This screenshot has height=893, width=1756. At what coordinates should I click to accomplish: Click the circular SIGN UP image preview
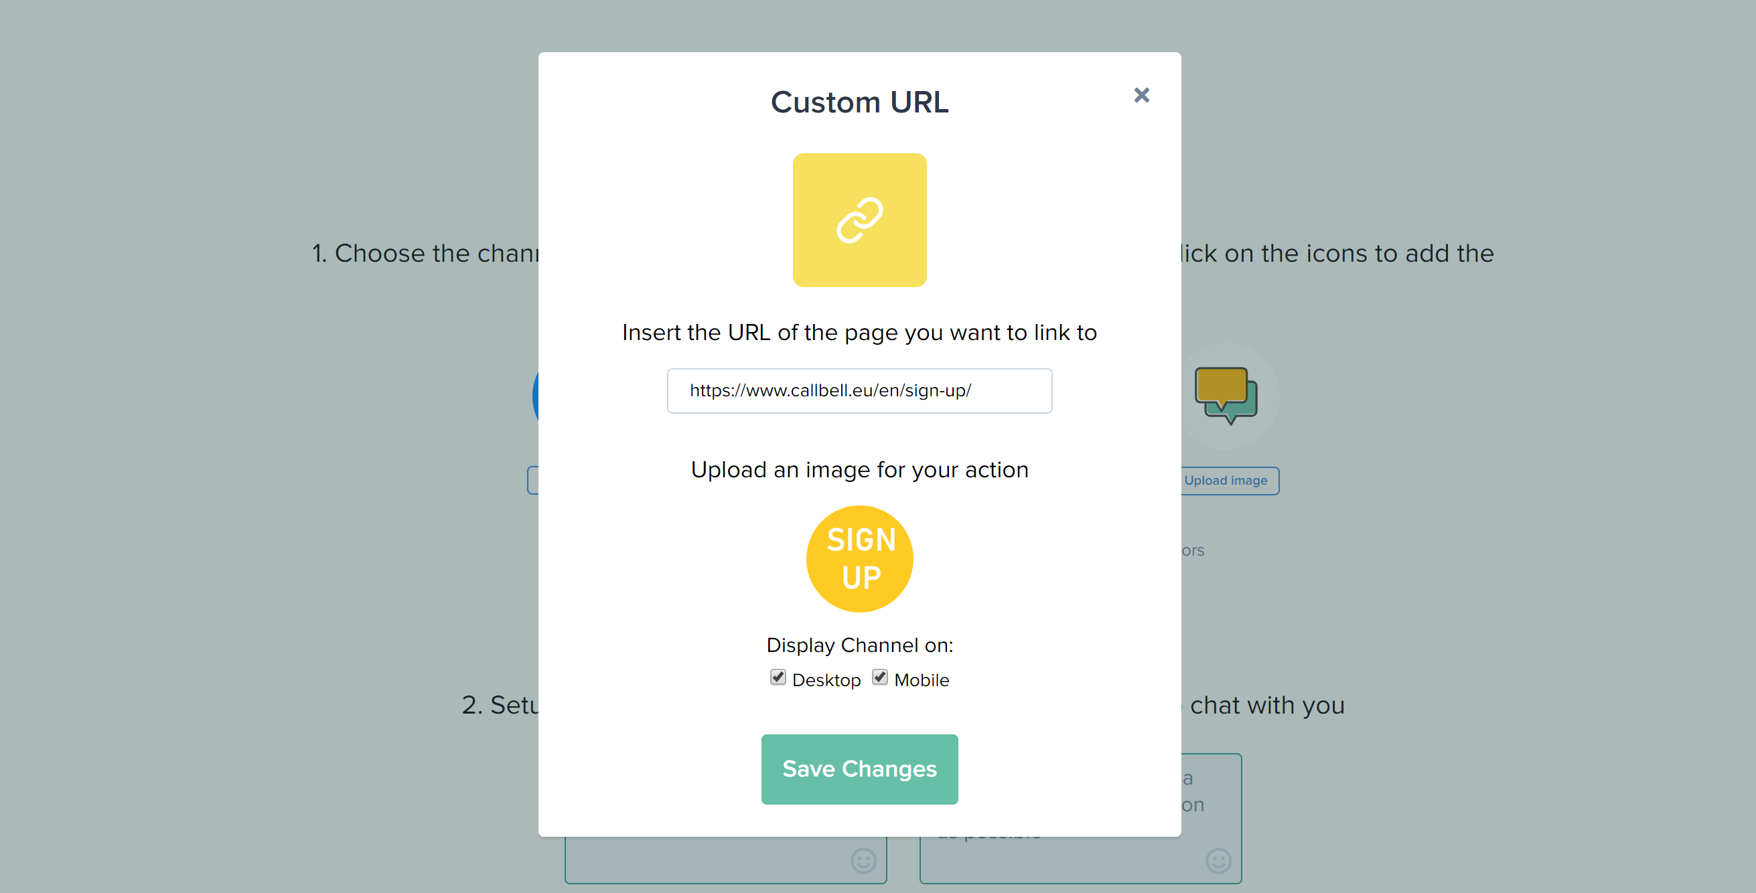coord(860,558)
